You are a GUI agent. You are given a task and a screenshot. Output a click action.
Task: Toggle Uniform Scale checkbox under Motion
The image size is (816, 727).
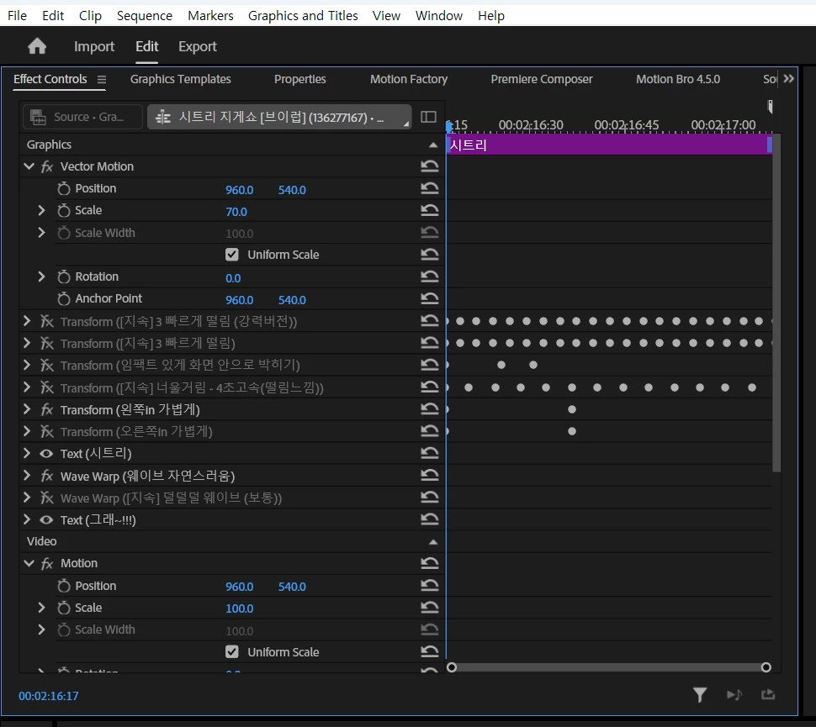(x=232, y=651)
